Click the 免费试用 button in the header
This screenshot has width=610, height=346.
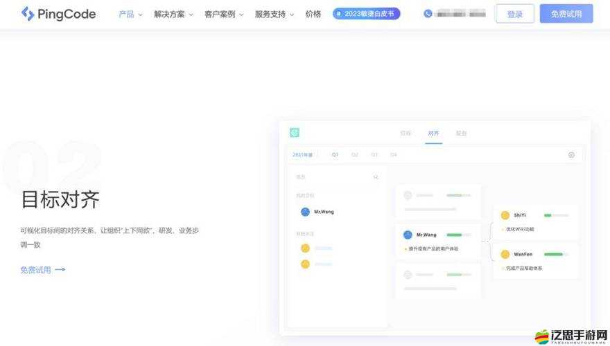[566, 14]
